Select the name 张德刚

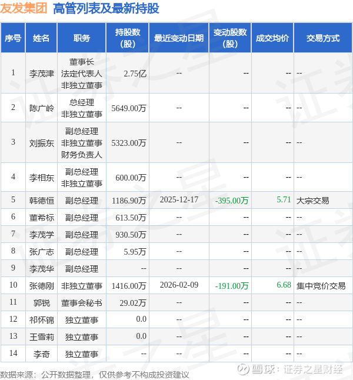pos(42,286)
